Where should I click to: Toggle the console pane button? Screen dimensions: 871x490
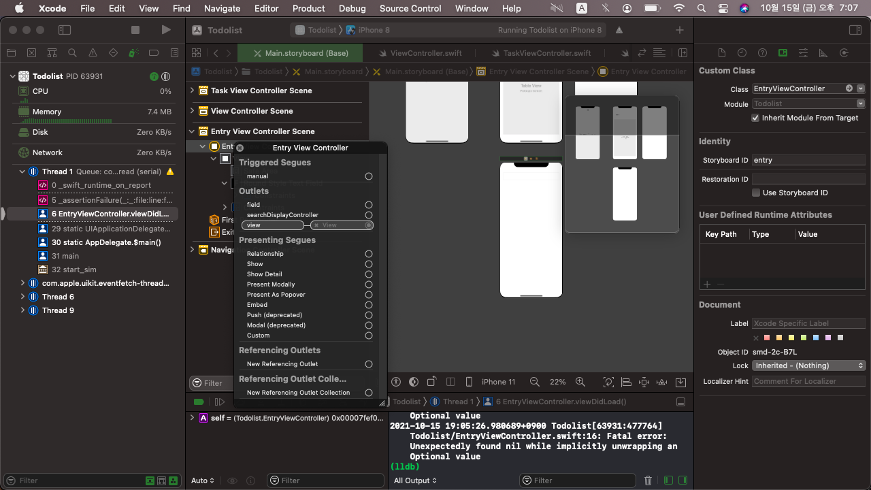pos(682,480)
